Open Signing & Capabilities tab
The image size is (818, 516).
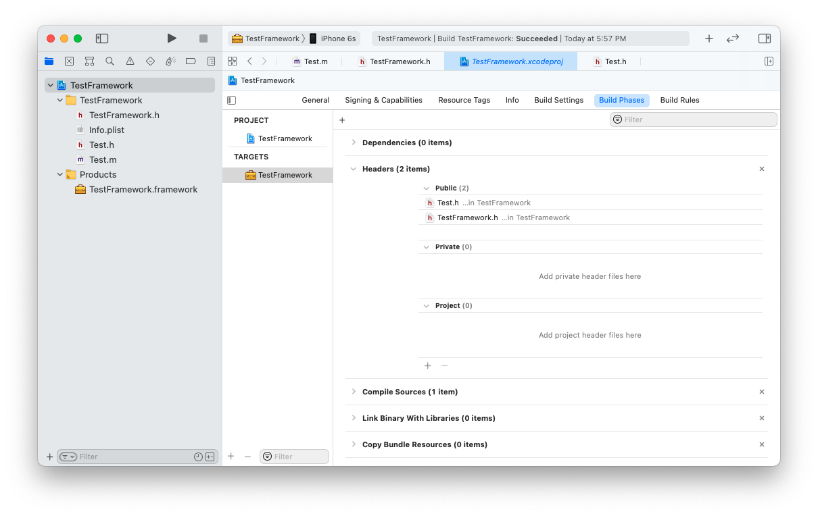pos(383,100)
